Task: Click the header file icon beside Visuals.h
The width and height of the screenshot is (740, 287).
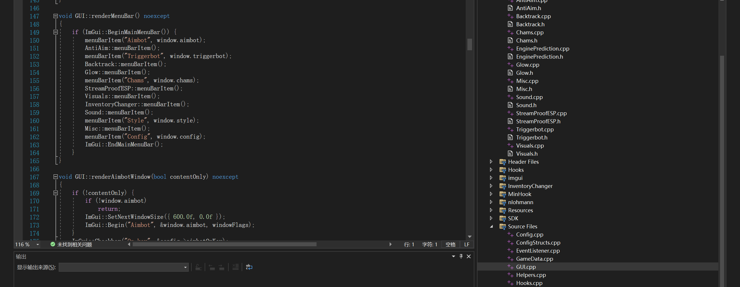Action: click(x=510, y=154)
